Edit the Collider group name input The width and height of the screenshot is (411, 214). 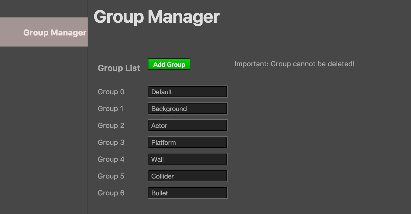pyautogui.click(x=188, y=176)
